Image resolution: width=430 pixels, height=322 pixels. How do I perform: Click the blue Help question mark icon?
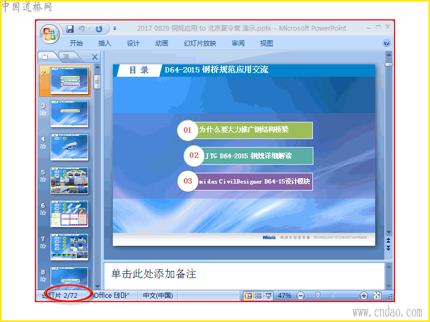pyautogui.click(x=386, y=43)
